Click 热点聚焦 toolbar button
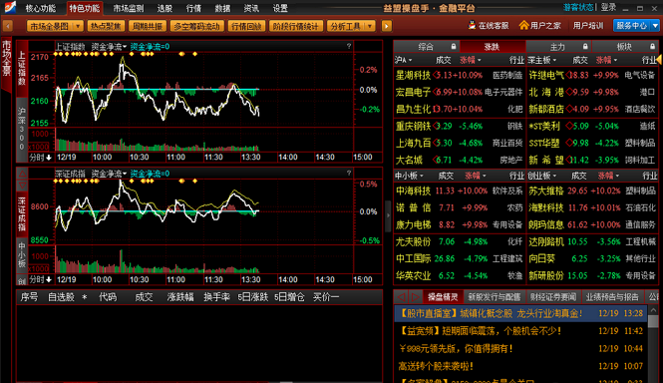The height and width of the screenshot is (383, 663). point(106,26)
